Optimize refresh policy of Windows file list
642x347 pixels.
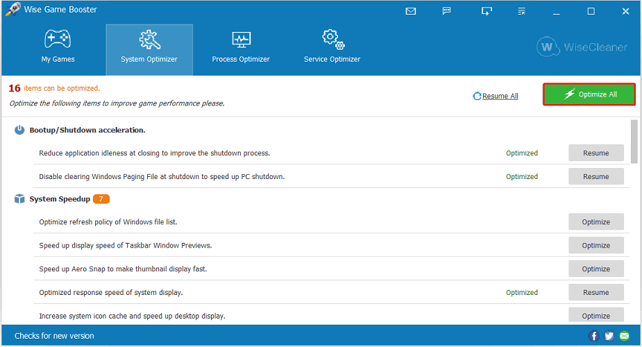(596, 222)
